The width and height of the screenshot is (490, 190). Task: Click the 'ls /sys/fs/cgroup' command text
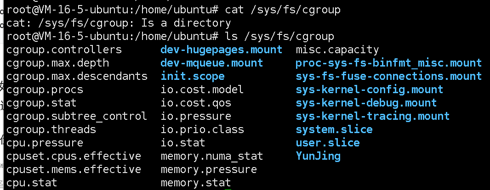(x=279, y=37)
